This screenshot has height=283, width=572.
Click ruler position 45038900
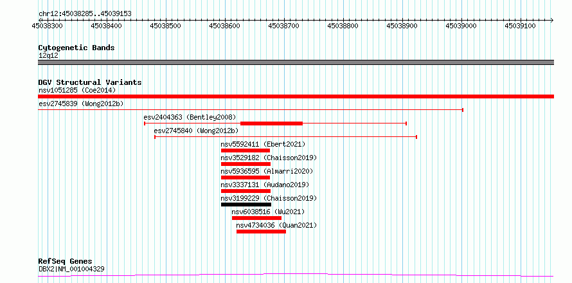pos(402,26)
